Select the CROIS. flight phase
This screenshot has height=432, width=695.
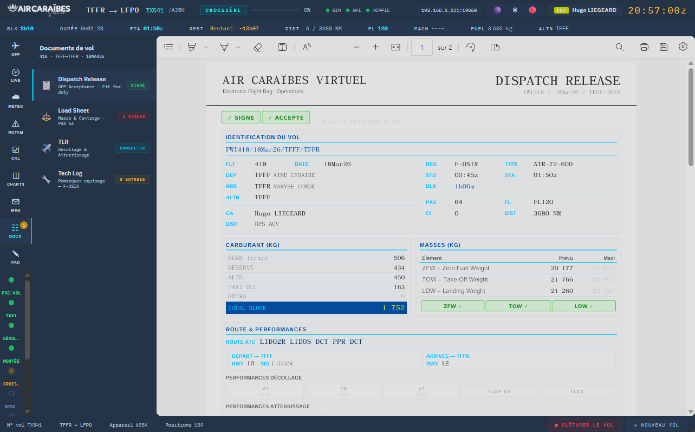[11, 378]
